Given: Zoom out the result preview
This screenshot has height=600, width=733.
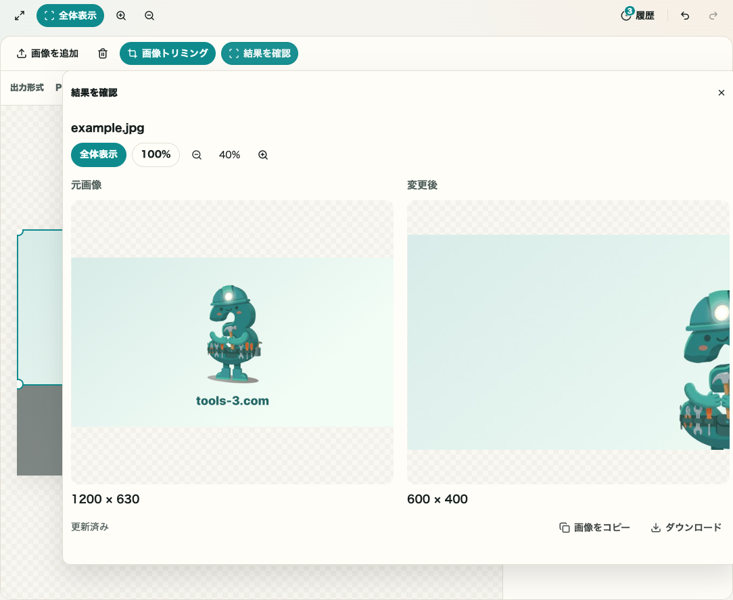Looking at the screenshot, I should 197,155.
